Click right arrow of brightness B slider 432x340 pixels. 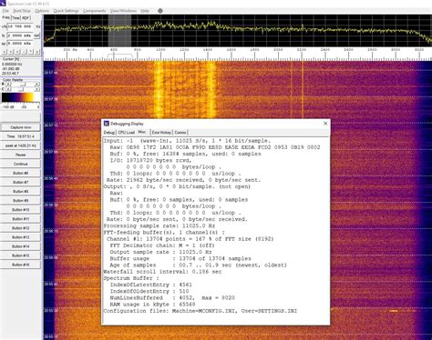[37, 84]
